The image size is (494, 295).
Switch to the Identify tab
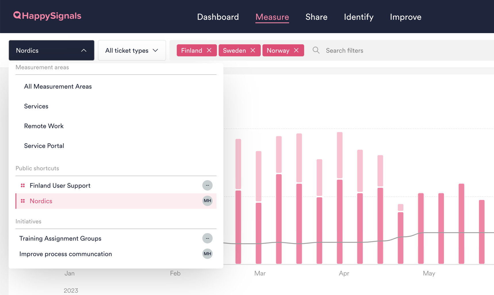[x=358, y=17]
